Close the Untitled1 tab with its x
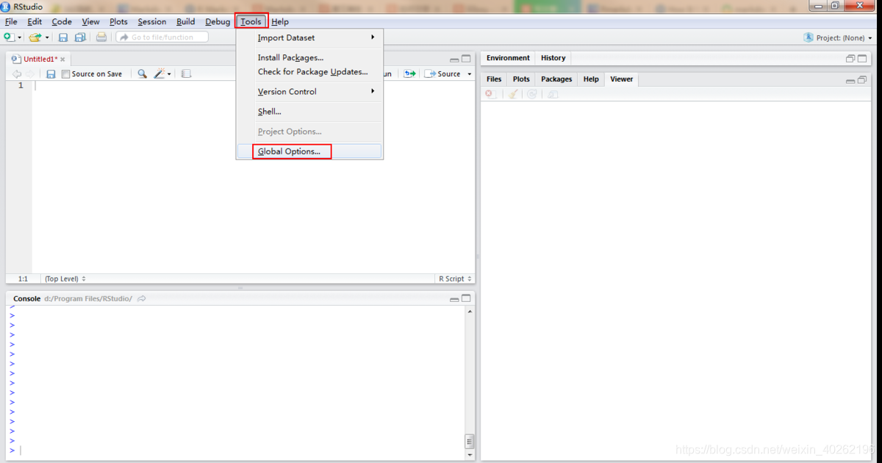The image size is (882, 463). click(62, 60)
